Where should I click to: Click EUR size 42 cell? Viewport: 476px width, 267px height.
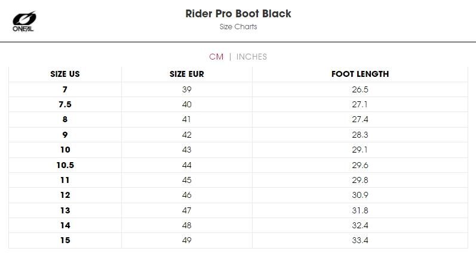coord(187,135)
